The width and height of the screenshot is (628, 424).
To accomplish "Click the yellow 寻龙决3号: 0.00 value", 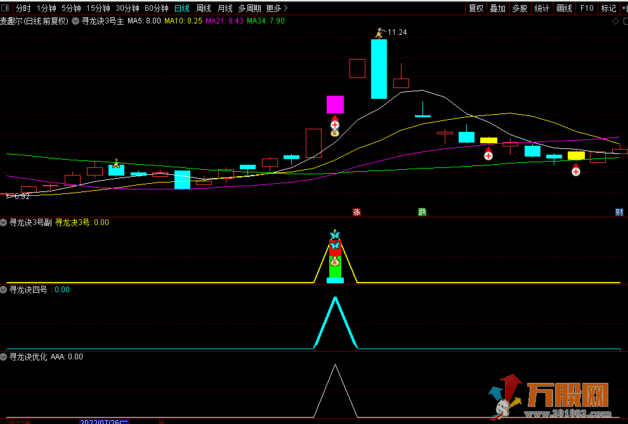I will click(x=82, y=222).
